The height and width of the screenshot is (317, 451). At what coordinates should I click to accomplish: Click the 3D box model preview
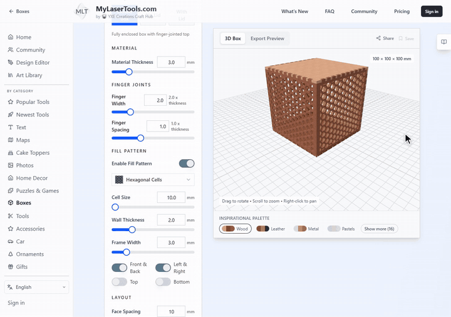coord(316,107)
